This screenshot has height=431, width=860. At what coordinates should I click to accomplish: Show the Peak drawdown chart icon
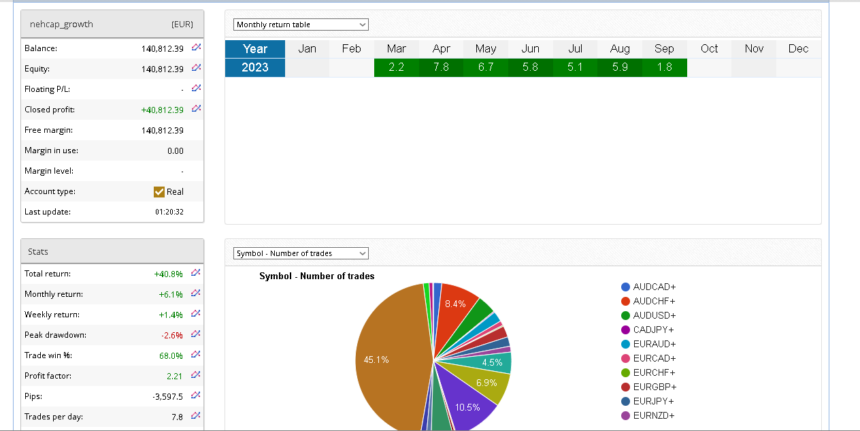[x=196, y=334]
